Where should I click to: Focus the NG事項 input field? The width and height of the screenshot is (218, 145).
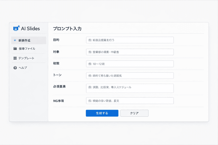130,101
